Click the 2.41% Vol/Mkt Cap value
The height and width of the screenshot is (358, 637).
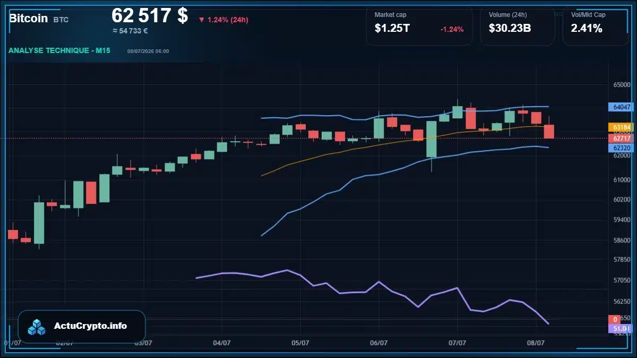587,29
